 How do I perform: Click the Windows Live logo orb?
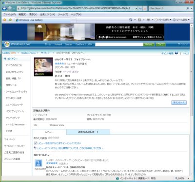(7, 44)
